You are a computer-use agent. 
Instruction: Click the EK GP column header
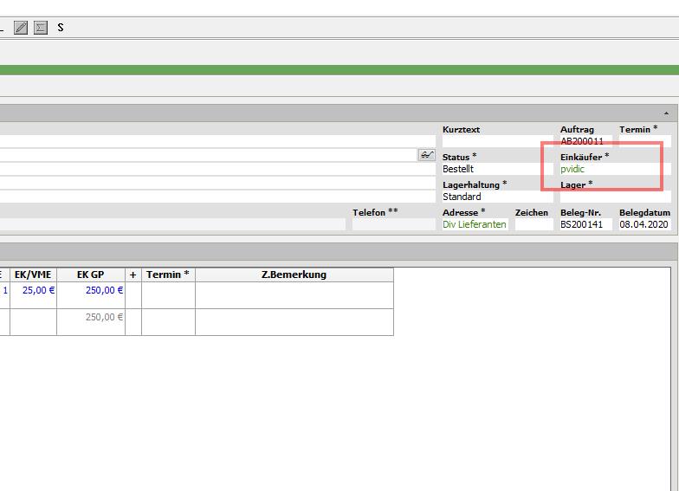pyautogui.click(x=91, y=275)
